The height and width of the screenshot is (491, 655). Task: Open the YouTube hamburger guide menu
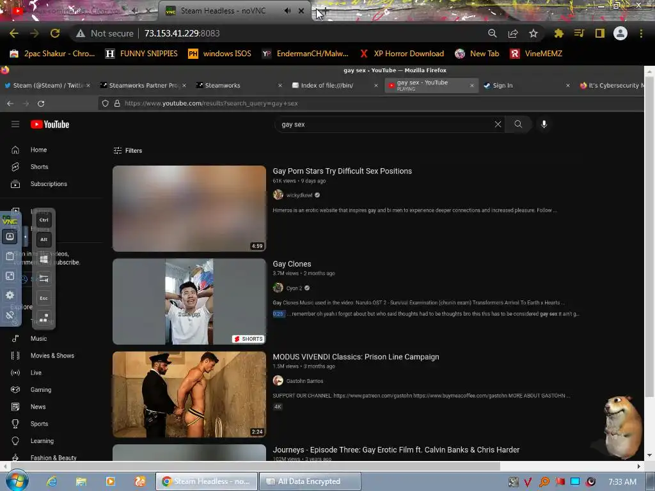coord(15,124)
